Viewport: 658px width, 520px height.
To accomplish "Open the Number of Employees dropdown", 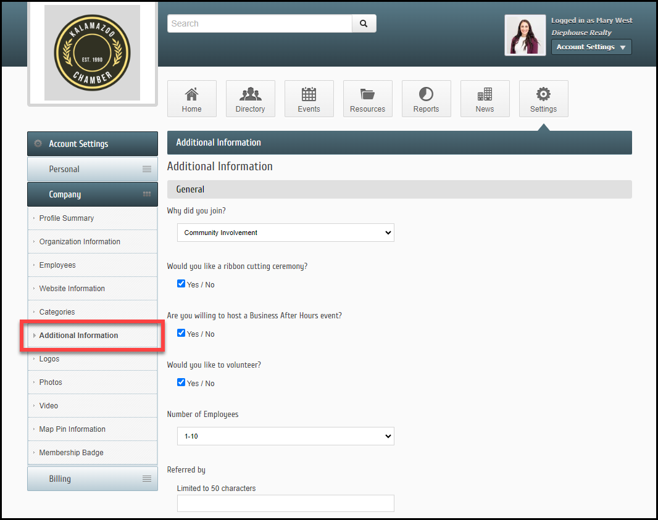I will [285, 436].
